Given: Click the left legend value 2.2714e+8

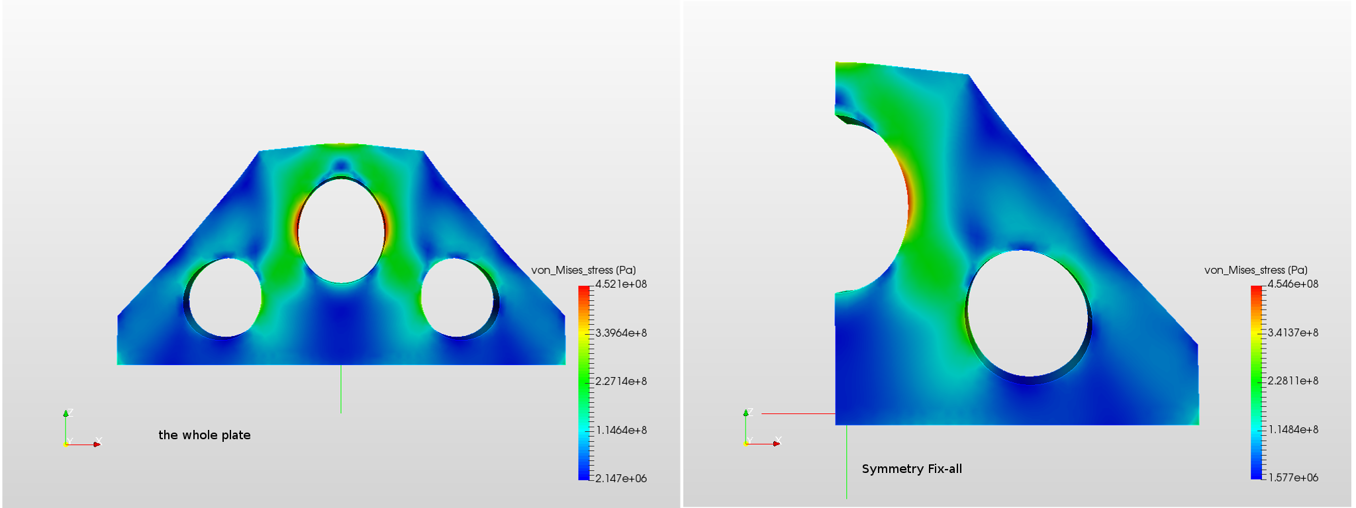Looking at the screenshot, I should pos(621,381).
